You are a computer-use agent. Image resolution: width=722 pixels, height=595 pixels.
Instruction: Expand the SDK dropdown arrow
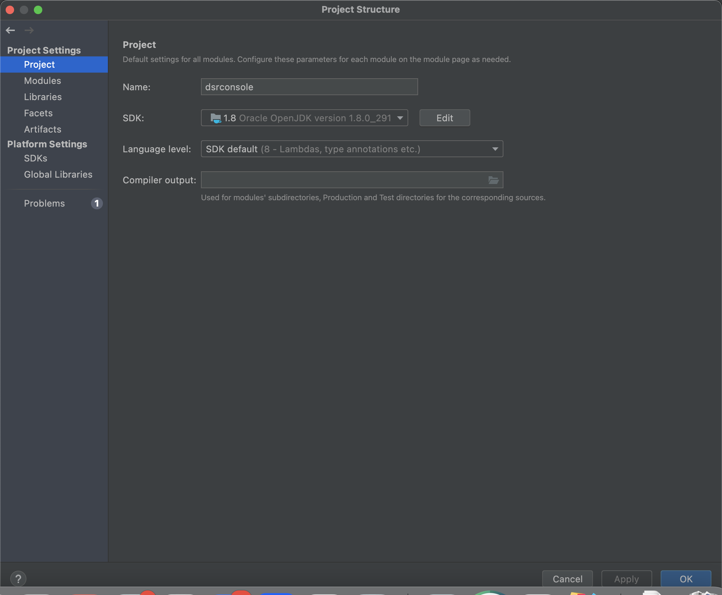(x=400, y=118)
